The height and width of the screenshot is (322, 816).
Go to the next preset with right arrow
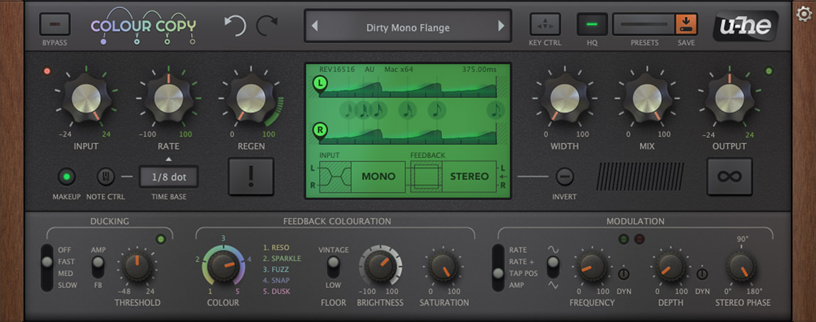pyautogui.click(x=501, y=27)
